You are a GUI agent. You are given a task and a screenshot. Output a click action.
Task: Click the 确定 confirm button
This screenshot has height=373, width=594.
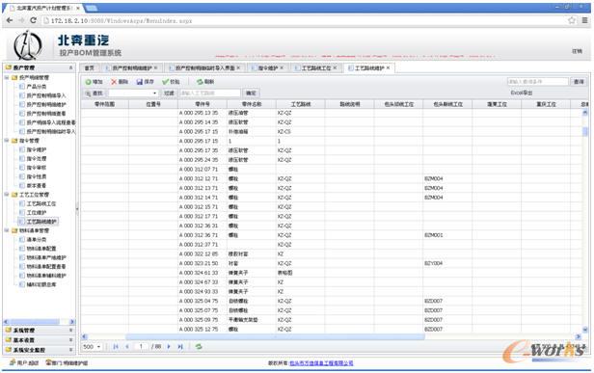[x=251, y=93]
